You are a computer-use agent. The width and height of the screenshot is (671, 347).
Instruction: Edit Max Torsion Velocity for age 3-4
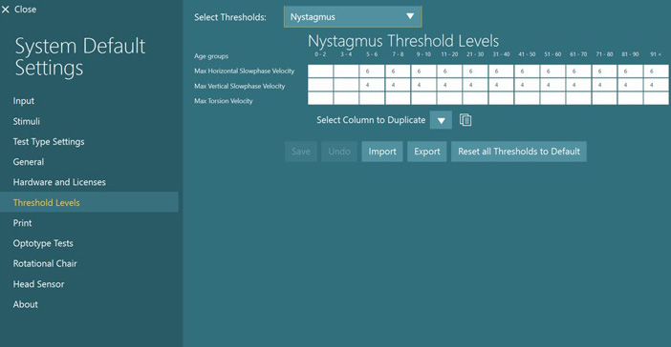point(346,98)
